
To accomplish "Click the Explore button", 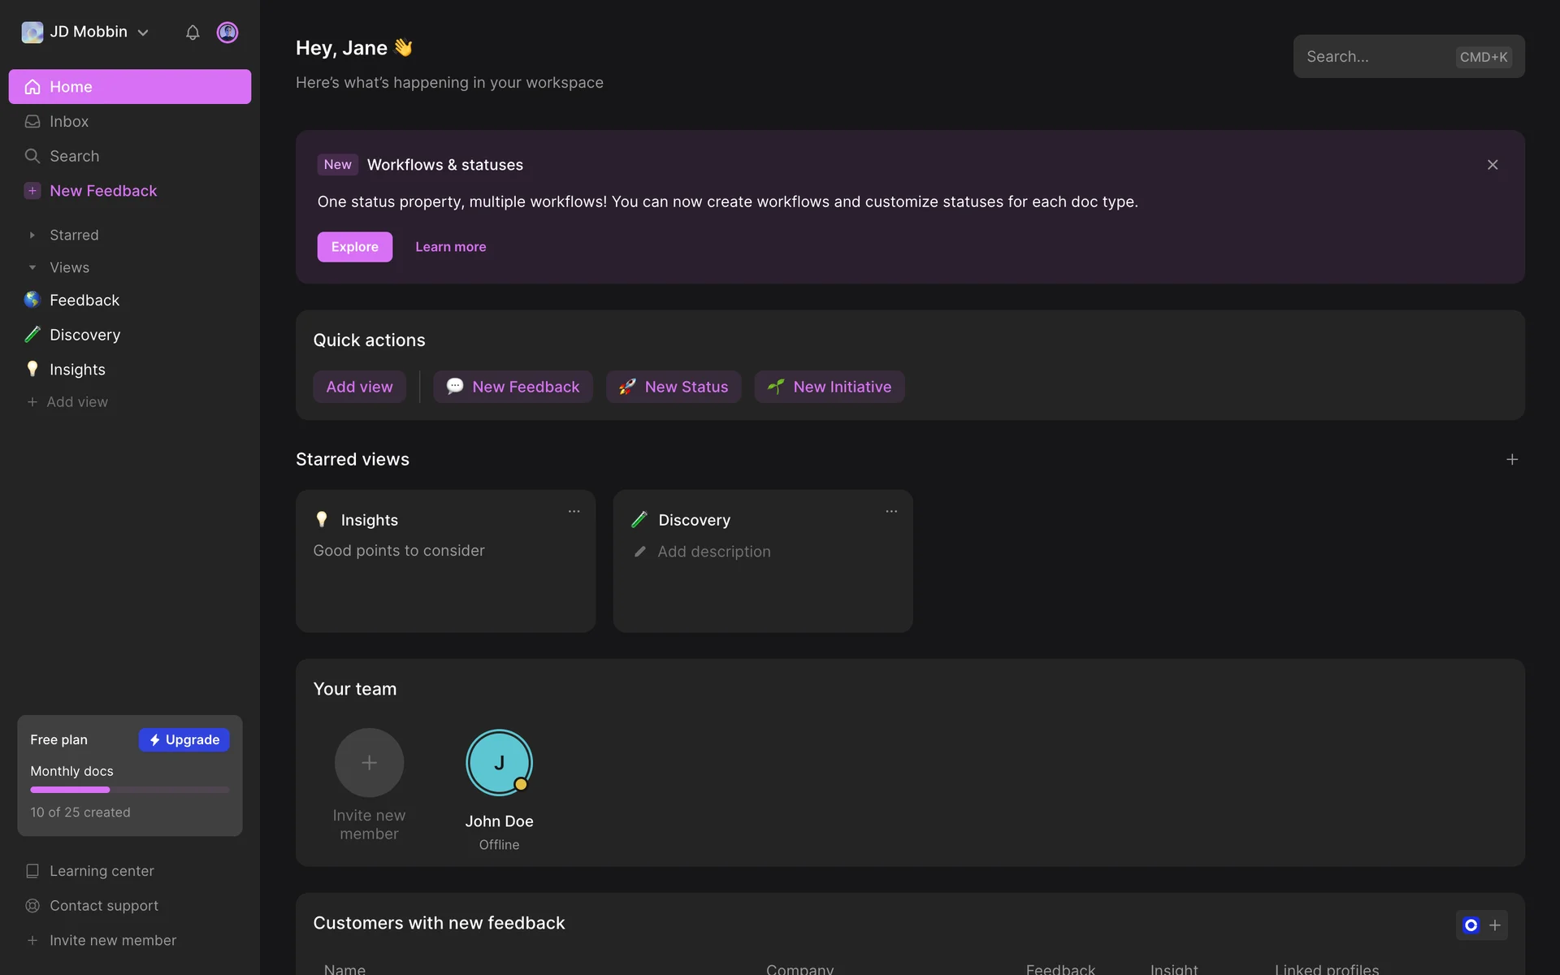I will (x=354, y=247).
